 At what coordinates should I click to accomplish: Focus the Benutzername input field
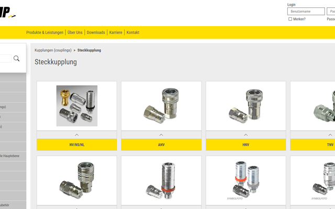click(x=306, y=11)
